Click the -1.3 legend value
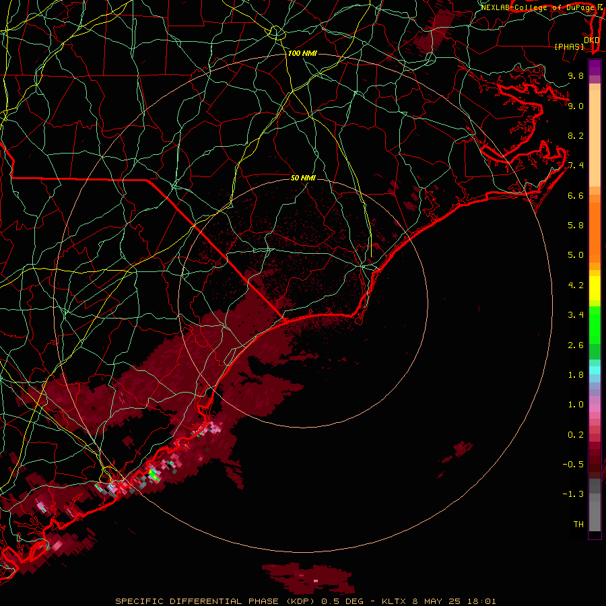The image size is (606, 606). (x=573, y=494)
